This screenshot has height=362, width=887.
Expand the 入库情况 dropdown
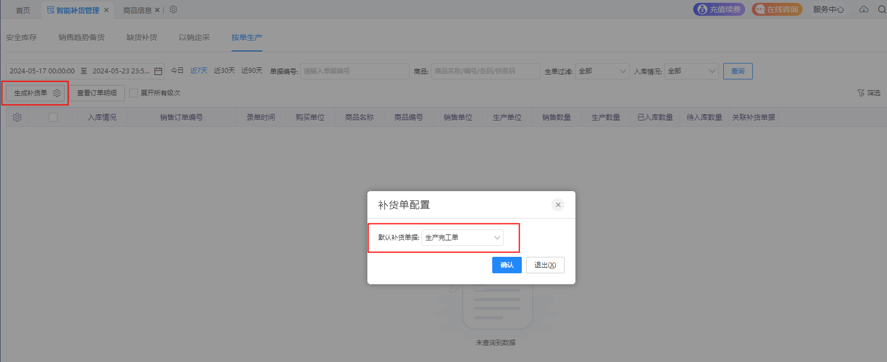tap(692, 71)
